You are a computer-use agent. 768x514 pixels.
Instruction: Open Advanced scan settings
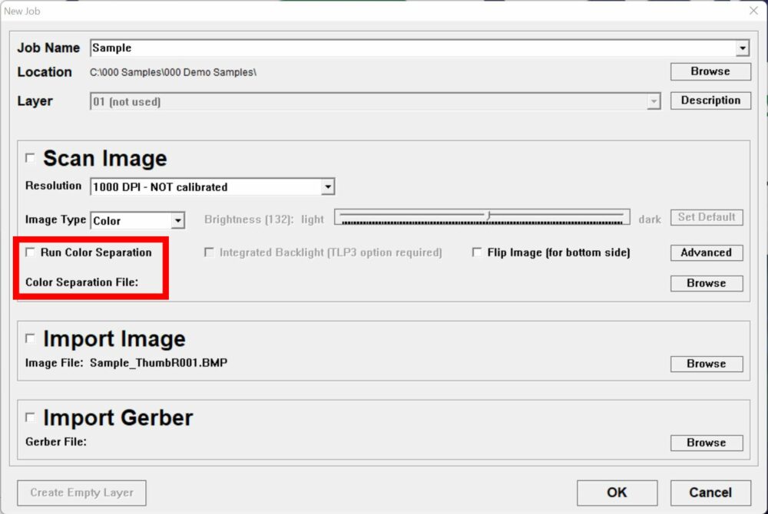(707, 253)
